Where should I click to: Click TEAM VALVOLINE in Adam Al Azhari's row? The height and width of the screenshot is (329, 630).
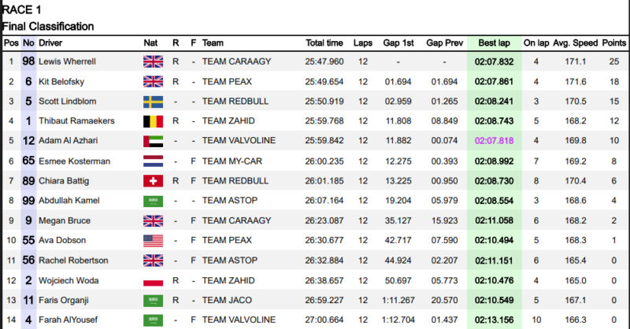tap(239, 141)
